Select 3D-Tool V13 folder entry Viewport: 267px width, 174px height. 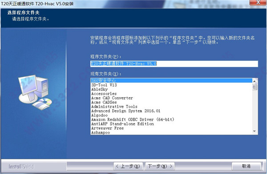(171, 85)
